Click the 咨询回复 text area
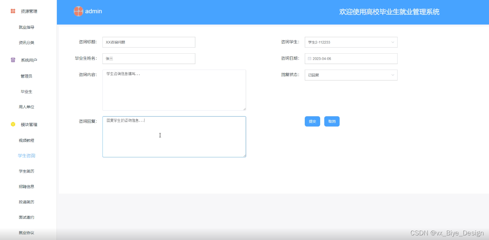Viewport: 489px width, 240px height. pos(174,137)
